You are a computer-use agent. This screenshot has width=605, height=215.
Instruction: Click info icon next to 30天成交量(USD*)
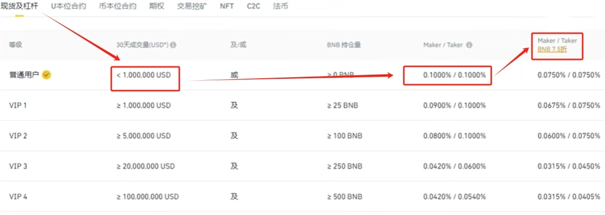click(173, 45)
